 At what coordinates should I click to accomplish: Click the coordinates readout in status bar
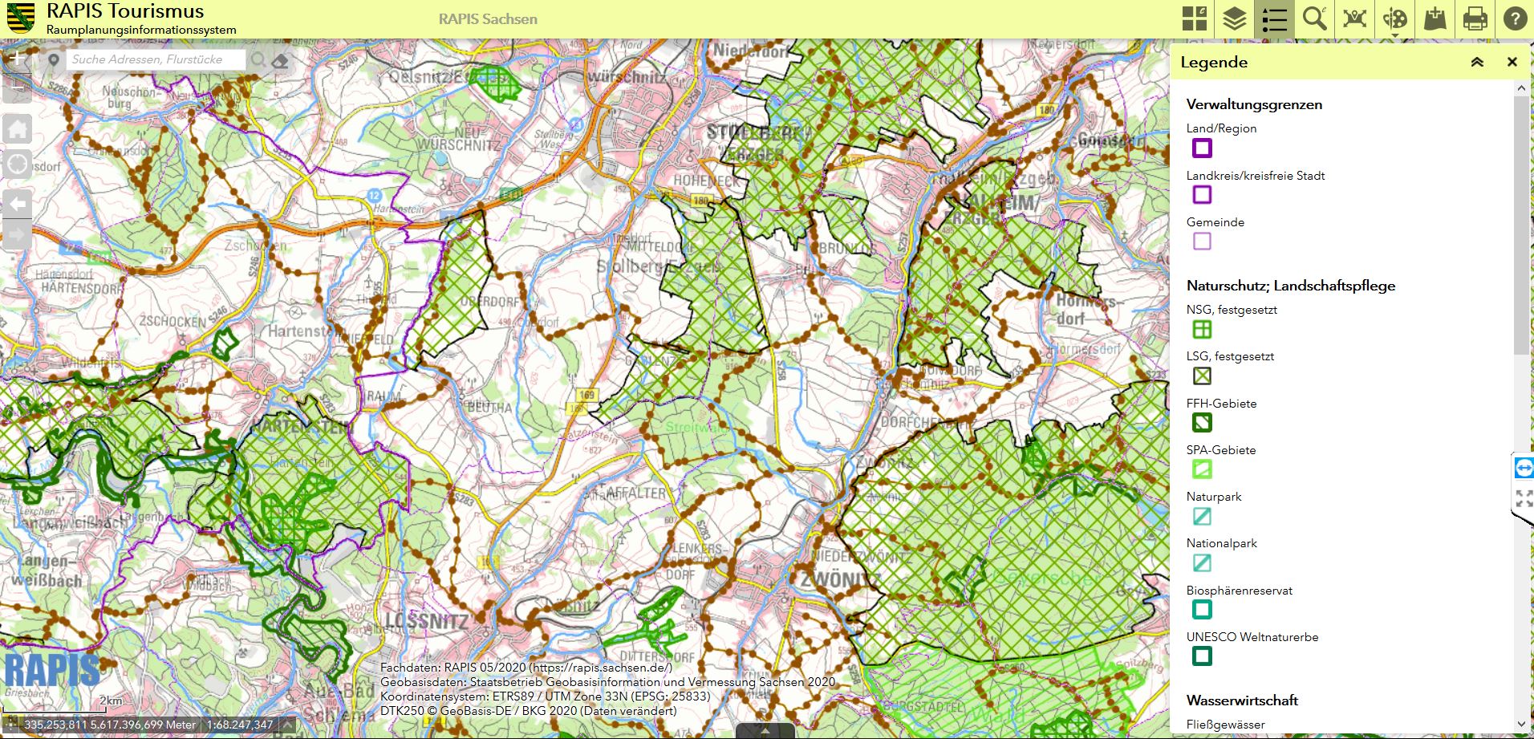[x=110, y=725]
